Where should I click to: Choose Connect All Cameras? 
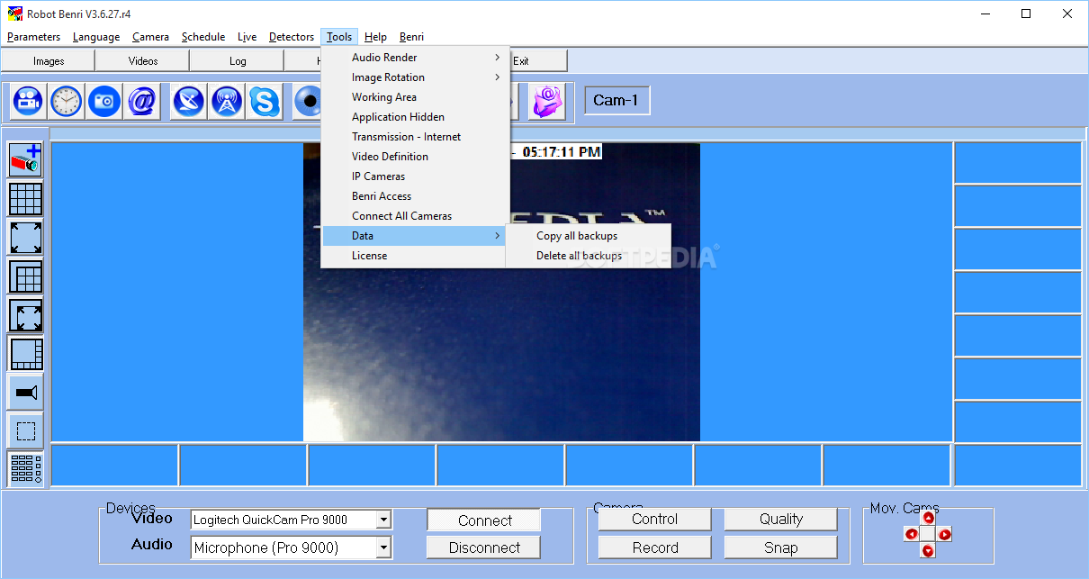[x=415, y=216]
